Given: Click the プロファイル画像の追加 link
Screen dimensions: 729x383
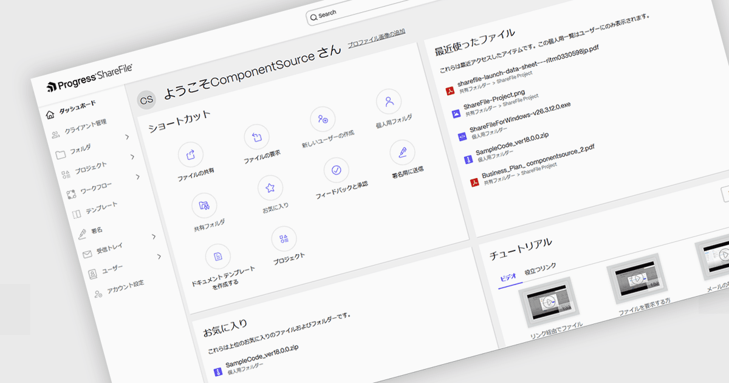Looking at the screenshot, I should [377, 37].
